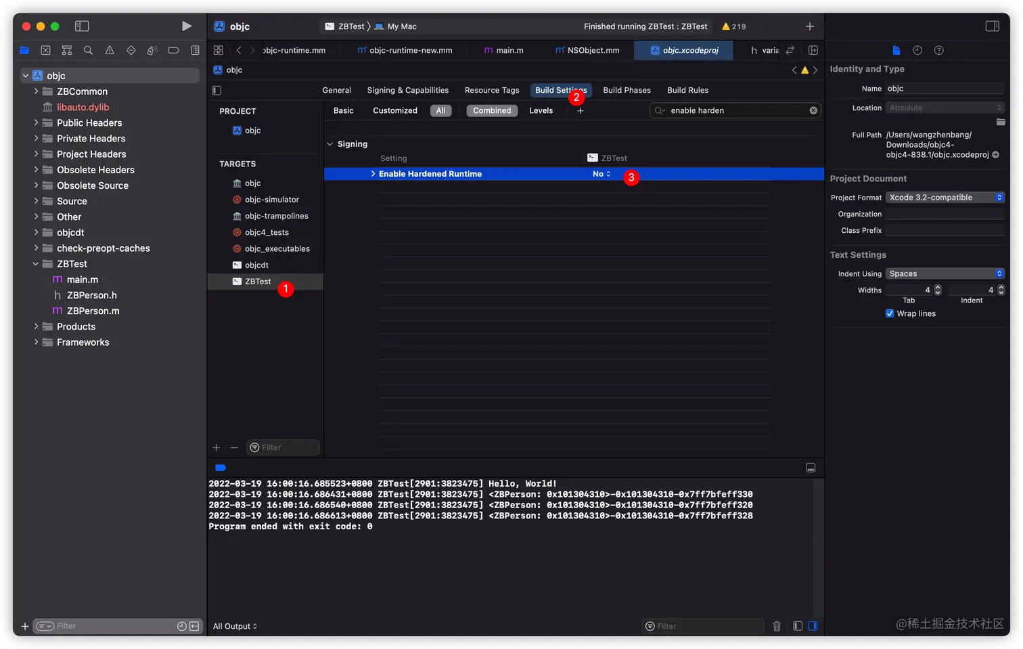1023x649 pixels.
Task: Open the Source Control navigator
Action: (x=45, y=50)
